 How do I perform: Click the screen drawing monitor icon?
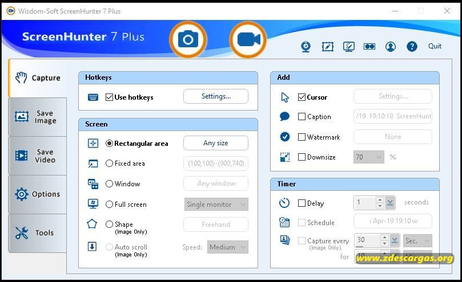[x=349, y=47]
